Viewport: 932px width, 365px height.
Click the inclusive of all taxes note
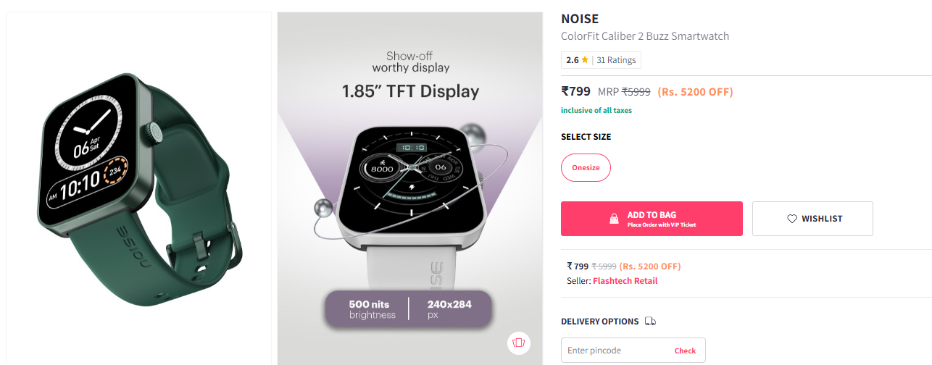pos(596,111)
